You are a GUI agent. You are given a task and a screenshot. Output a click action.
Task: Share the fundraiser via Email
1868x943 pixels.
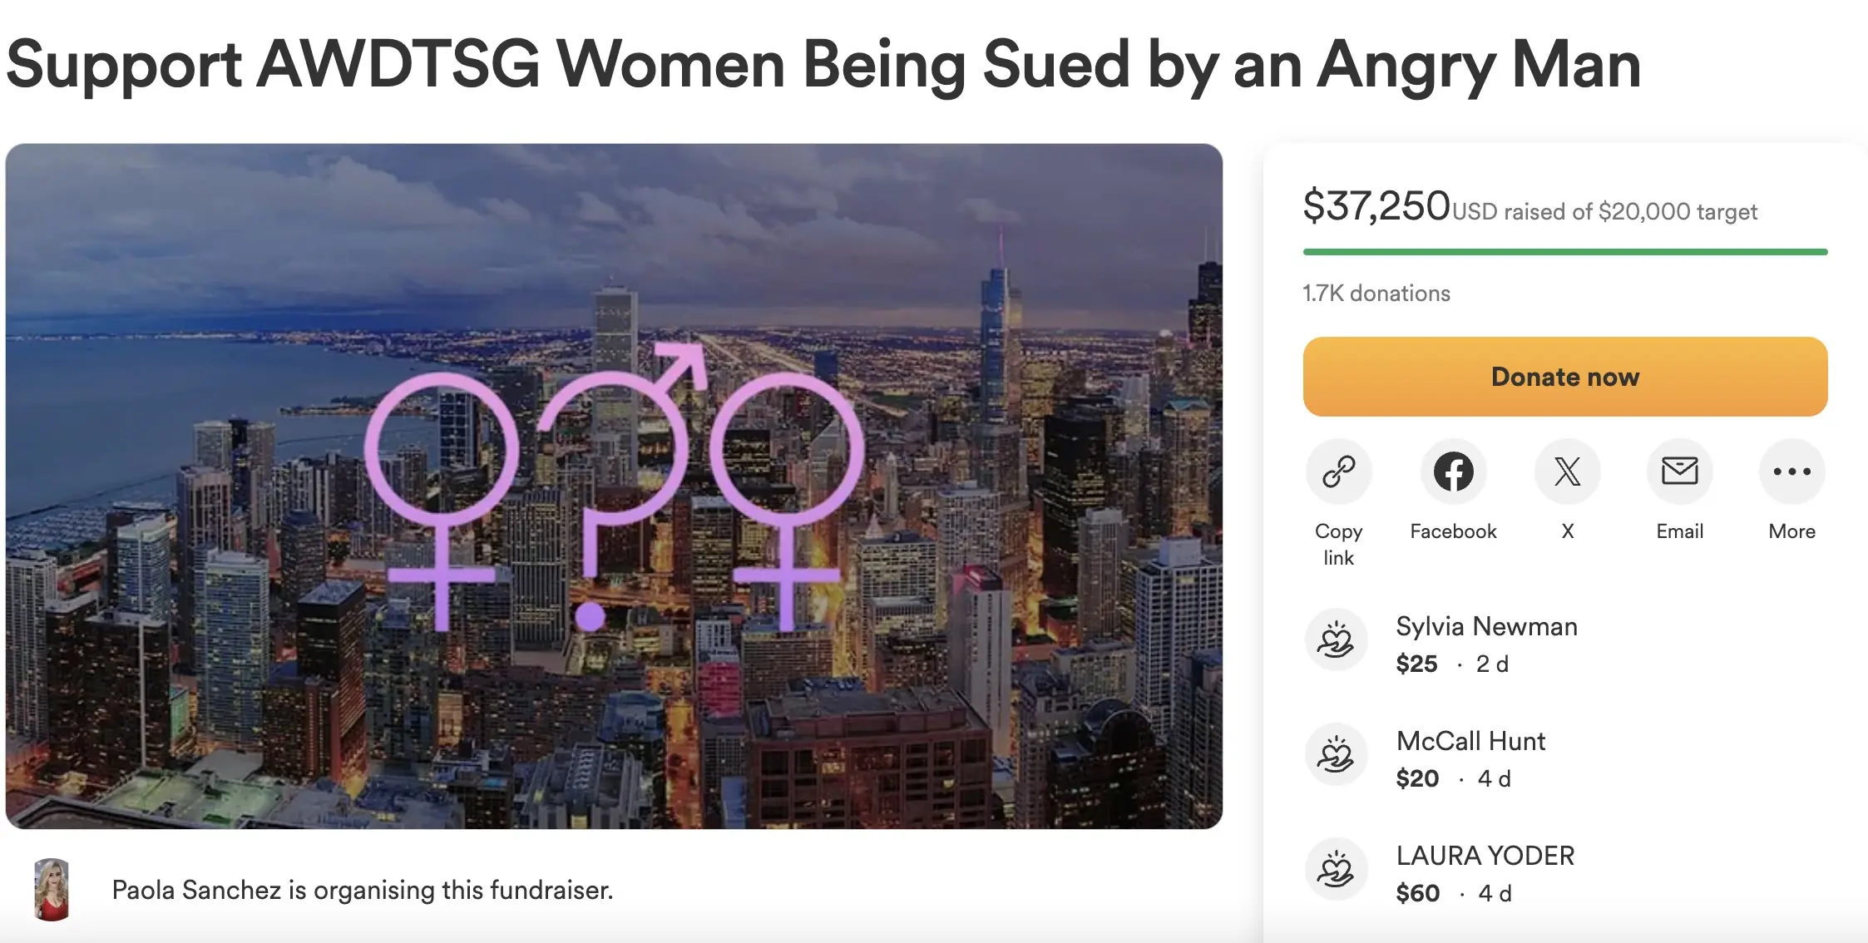1679,471
